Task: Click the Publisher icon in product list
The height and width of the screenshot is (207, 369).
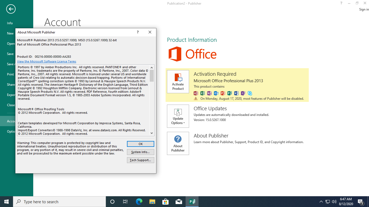Action: pyautogui.click(x=230, y=93)
